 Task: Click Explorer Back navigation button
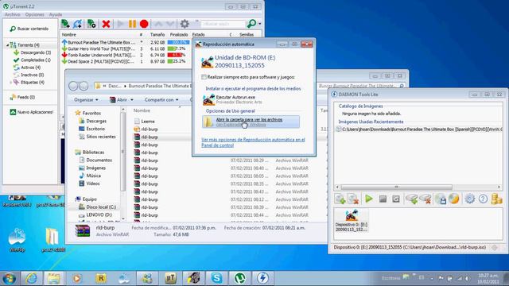[x=73, y=86]
